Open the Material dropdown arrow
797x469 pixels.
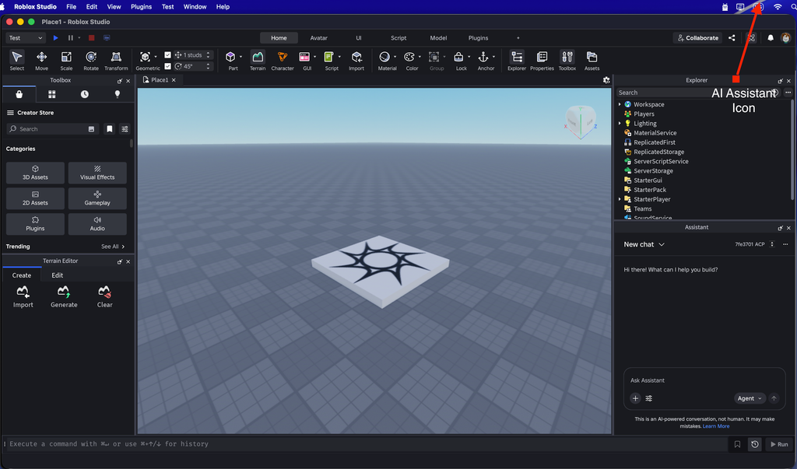(395, 57)
